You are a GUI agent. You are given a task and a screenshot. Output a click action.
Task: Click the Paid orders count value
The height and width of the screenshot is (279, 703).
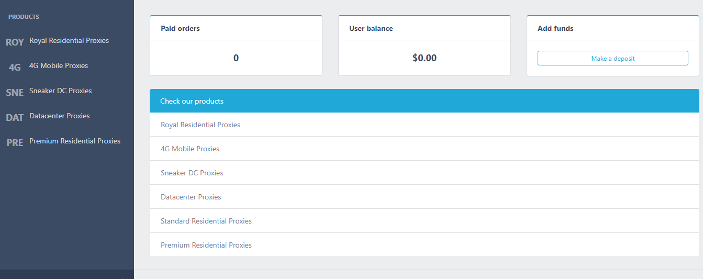click(x=236, y=58)
